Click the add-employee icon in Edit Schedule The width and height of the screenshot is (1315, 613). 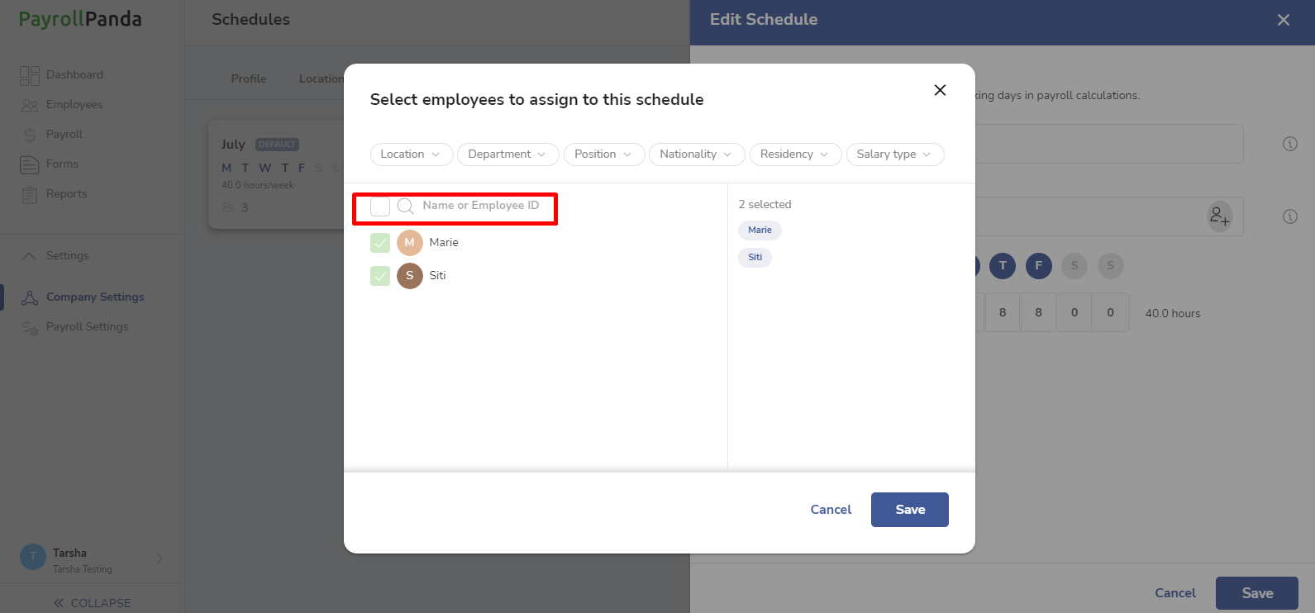(x=1220, y=216)
